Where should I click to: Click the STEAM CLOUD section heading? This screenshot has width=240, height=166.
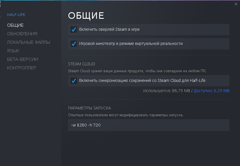[82, 64]
